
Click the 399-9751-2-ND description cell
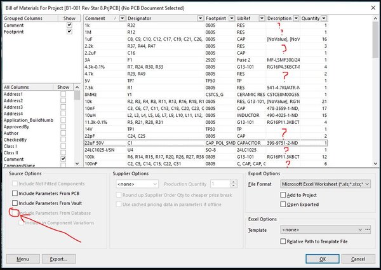[x=283, y=143]
